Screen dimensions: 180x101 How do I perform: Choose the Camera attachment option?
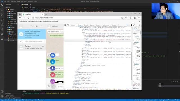(x=53, y=75)
